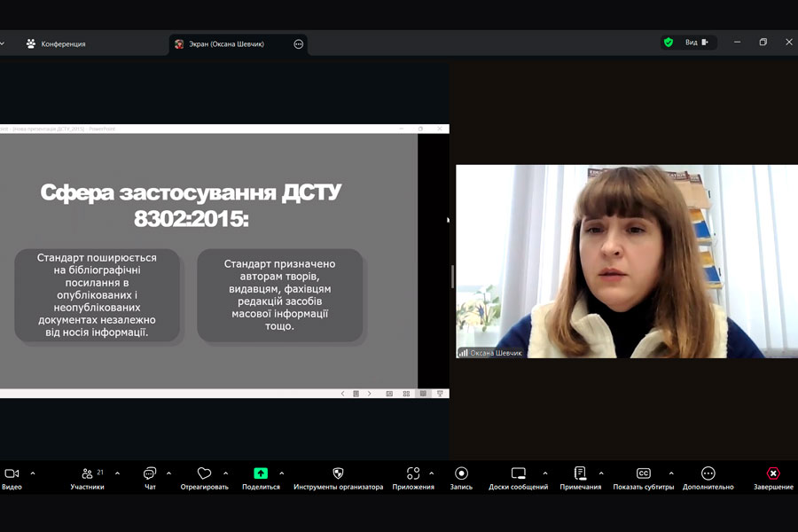Expand the video options caret
This screenshot has width=798, height=532.
[33, 473]
